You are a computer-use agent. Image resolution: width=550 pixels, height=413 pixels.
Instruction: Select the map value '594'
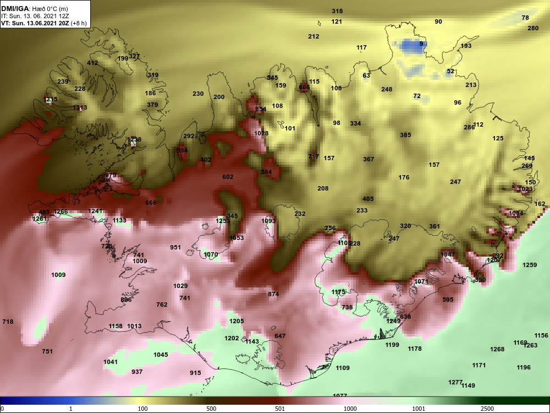182,150
